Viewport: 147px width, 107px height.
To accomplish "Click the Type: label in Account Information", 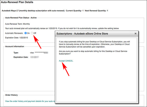I will pos(16,53).
